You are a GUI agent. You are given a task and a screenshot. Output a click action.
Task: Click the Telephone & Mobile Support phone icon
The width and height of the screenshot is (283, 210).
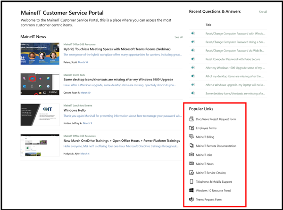click(191, 181)
